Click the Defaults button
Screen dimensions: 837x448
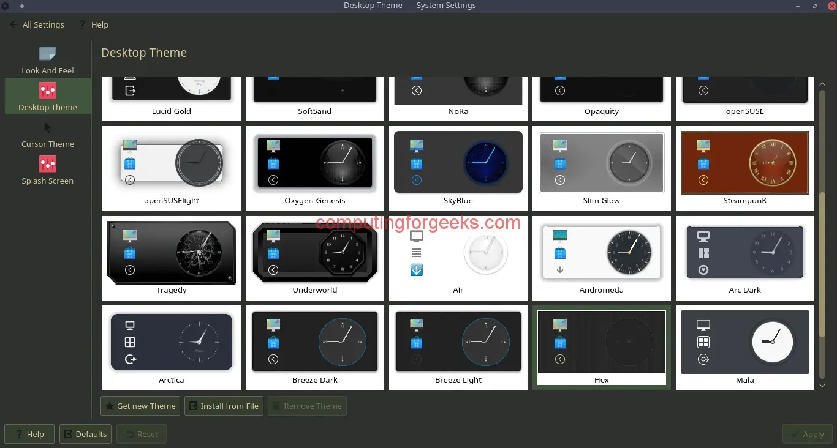coord(85,434)
